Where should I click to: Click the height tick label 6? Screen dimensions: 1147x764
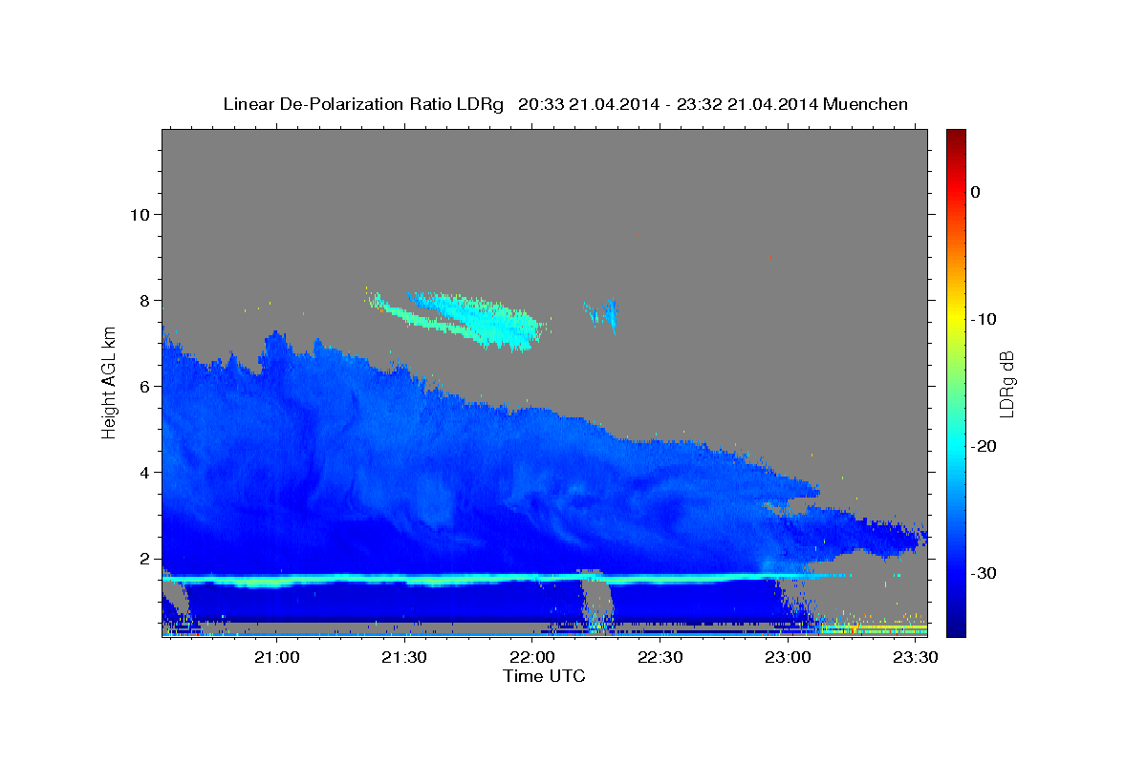[144, 386]
